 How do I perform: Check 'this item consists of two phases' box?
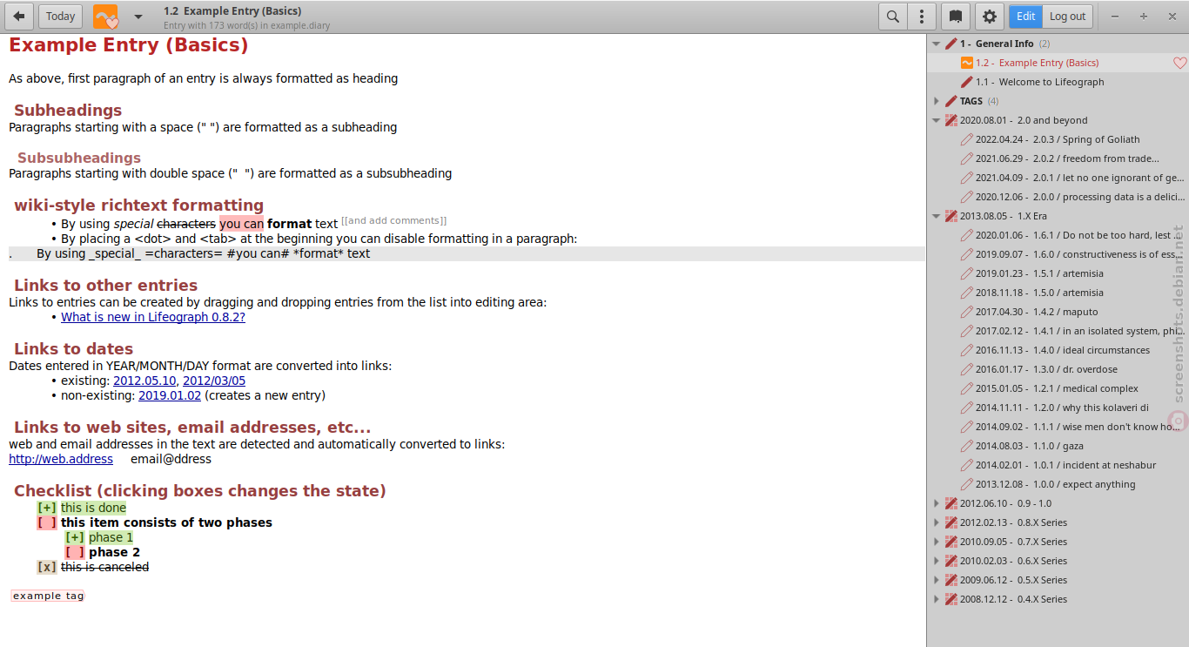coord(47,522)
